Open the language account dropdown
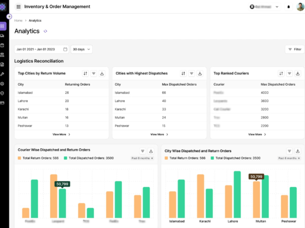This screenshot has height=228, width=305. 264,7
